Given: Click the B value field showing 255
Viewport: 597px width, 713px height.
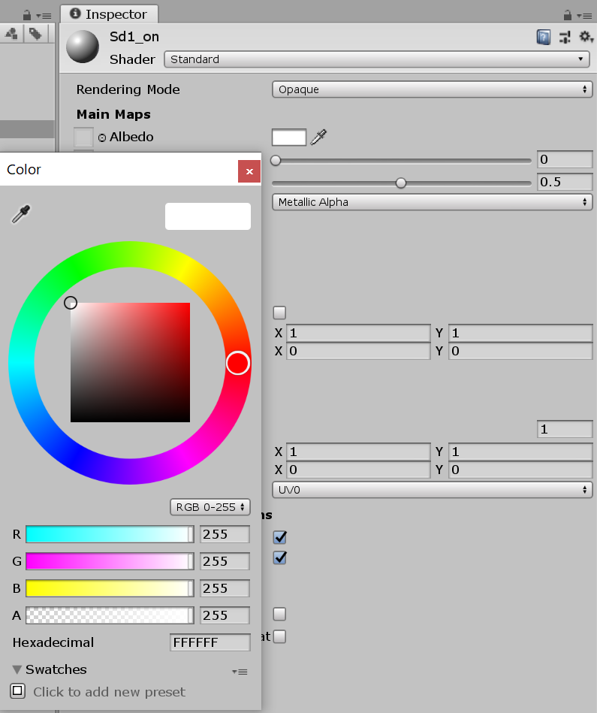Looking at the screenshot, I should 225,588.
